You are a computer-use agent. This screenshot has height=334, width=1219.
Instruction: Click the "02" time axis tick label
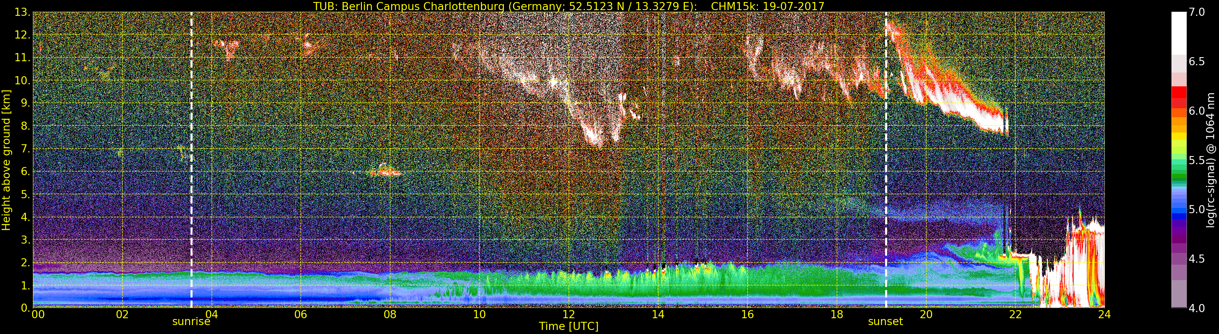[x=122, y=314]
